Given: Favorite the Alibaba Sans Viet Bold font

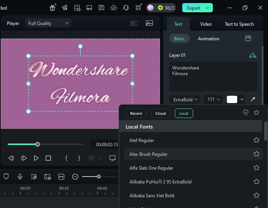Looking at the screenshot, I should (257, 195).
